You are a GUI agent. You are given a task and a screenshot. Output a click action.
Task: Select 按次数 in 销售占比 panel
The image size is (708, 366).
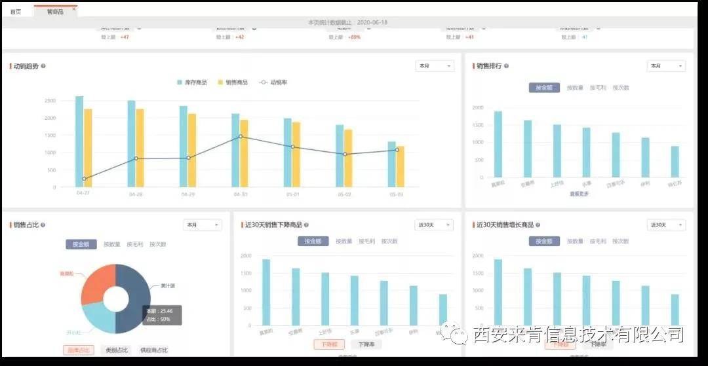click(x=157, y=244)
